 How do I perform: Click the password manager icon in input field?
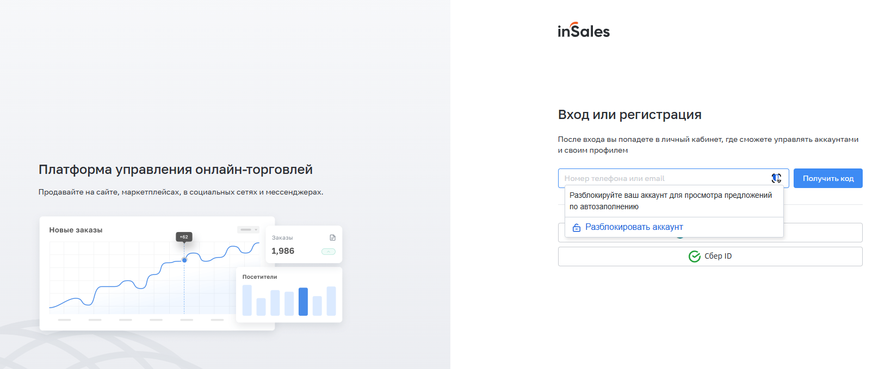776,178
